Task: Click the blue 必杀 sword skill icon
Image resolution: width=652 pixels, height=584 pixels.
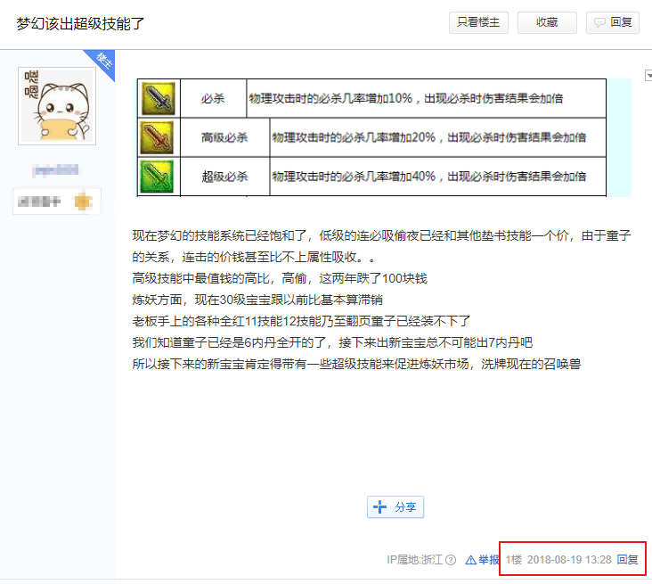Action: (x=158, y=98)
